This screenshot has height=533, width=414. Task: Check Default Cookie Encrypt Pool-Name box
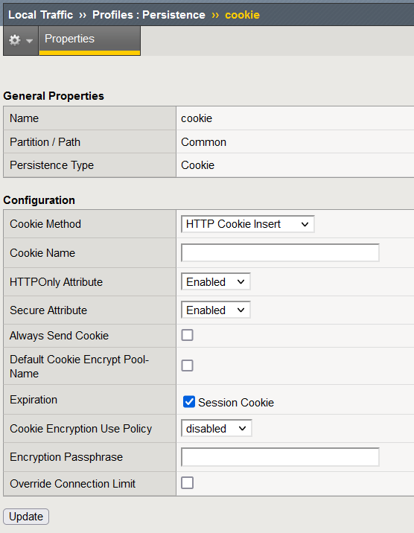click(x=188, y=366)
